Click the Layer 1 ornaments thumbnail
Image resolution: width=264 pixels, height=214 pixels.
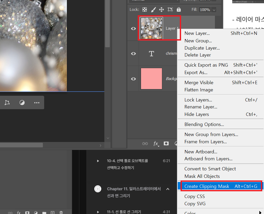[151, 28]
